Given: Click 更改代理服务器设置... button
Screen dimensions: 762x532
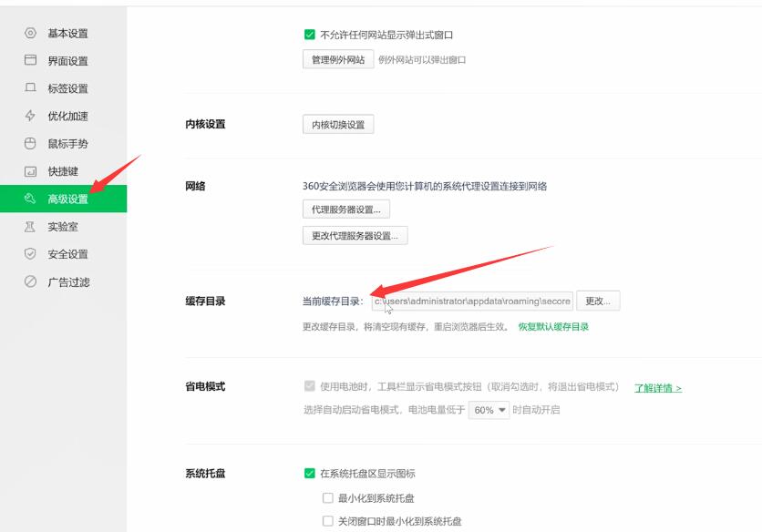Looking at the screenshot, I should coord(355,236).
